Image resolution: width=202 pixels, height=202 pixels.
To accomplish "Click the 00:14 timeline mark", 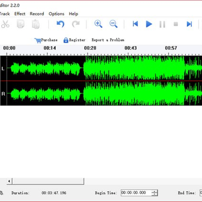I will click(x=50, y=48).
